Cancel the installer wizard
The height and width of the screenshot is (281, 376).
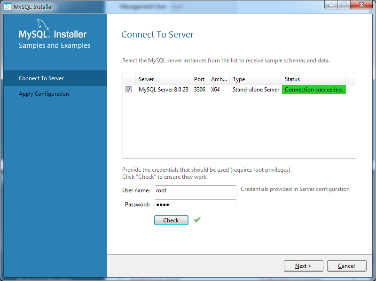tap(346, 266)
